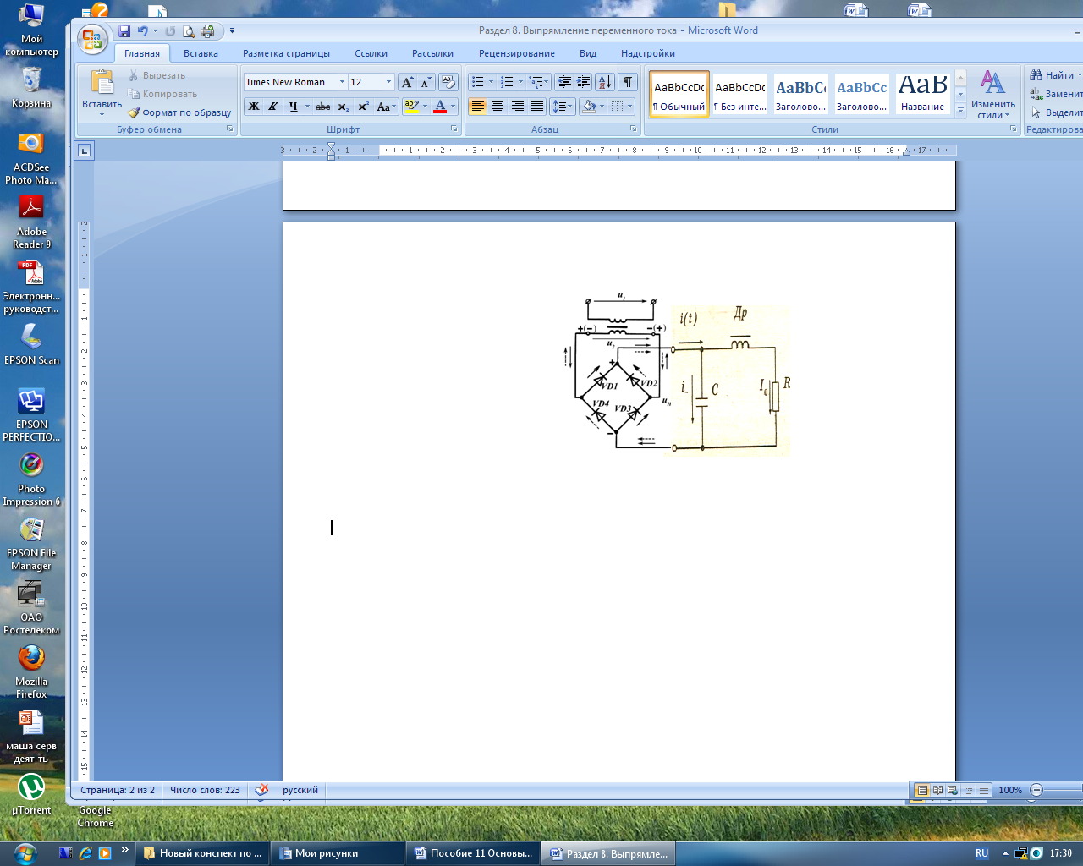1083x866 pixels.
Task: Open print preview from quick access toolbar
Action: pos(189,31)
